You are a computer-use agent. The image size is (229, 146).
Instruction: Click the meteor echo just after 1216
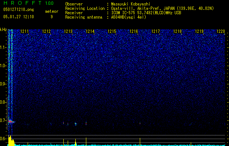tap(140, 123)
